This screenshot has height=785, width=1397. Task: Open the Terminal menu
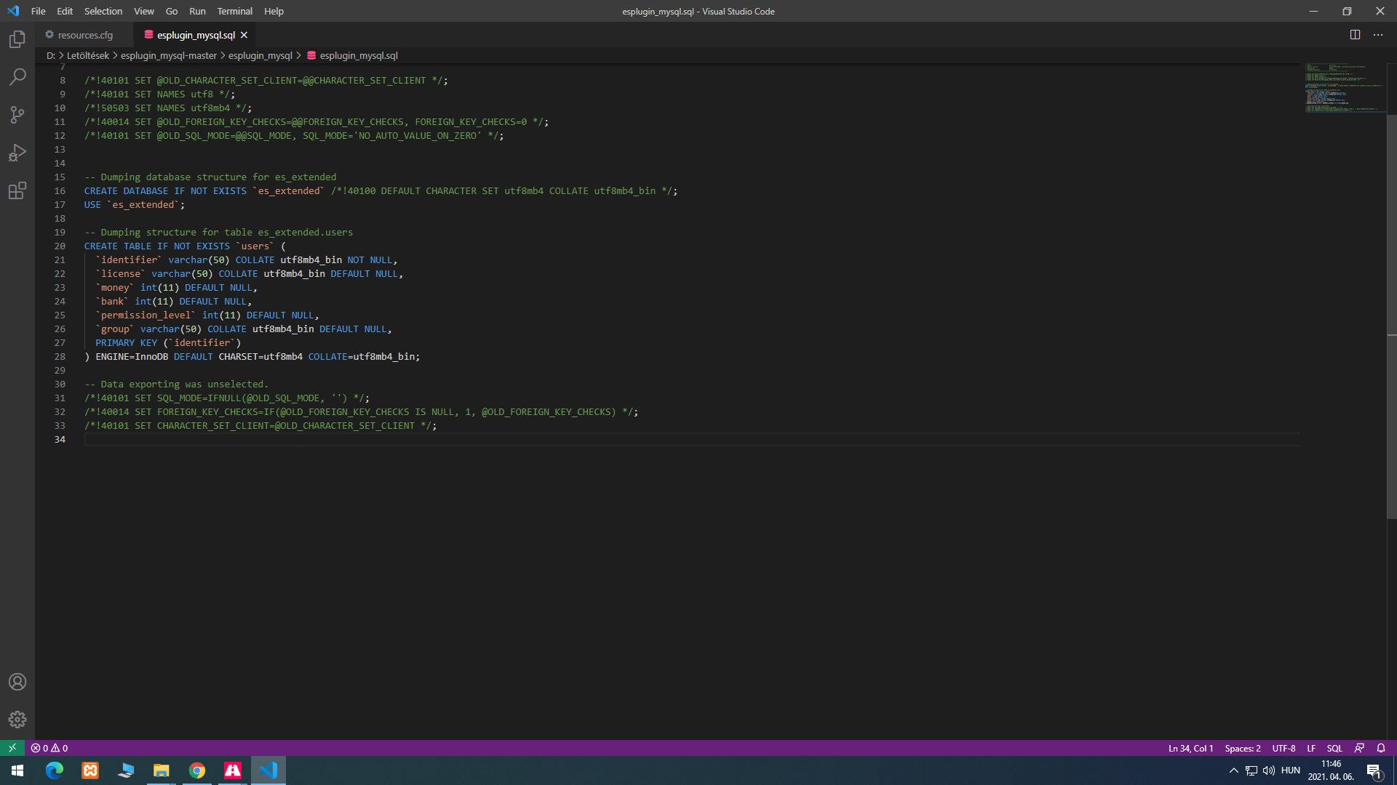234,11
